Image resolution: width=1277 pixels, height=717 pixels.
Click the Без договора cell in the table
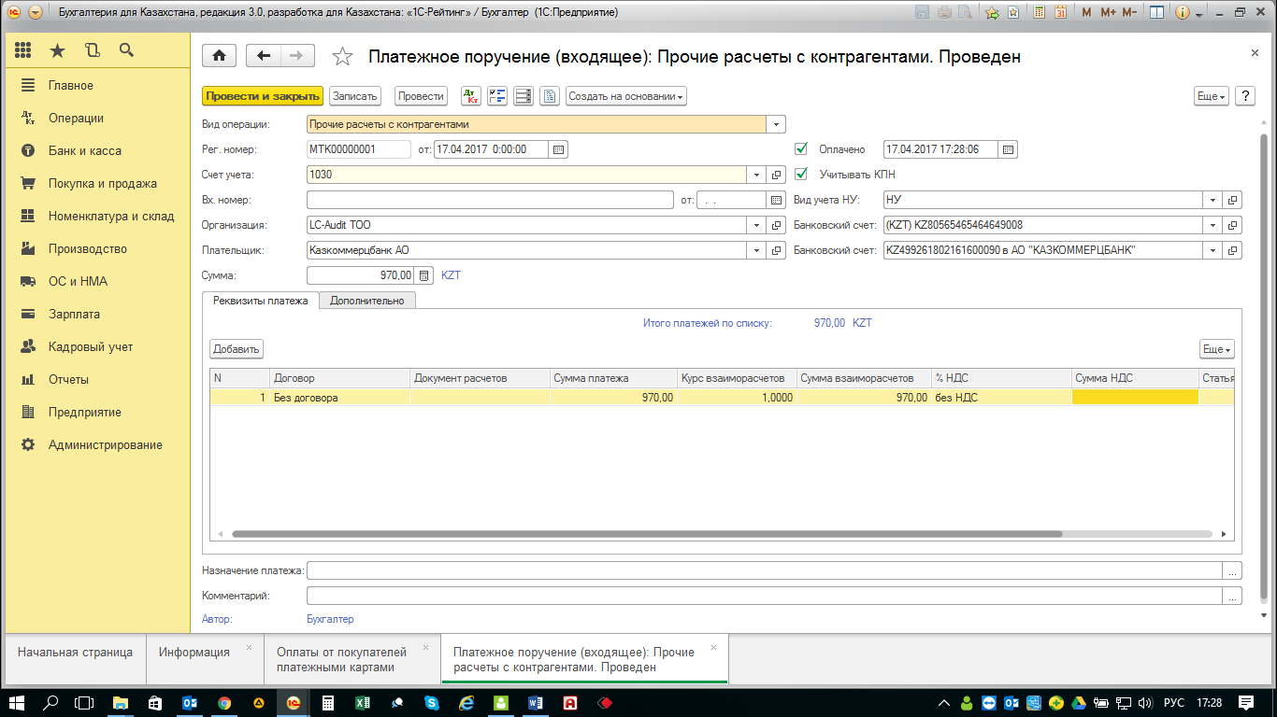click(339, 397)
